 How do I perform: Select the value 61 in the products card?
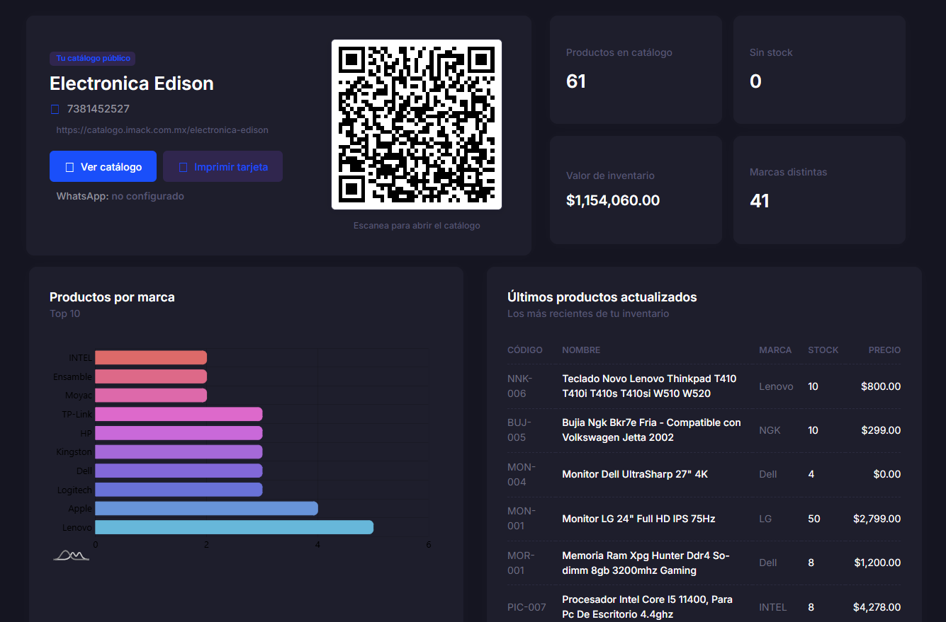[576, 81]
